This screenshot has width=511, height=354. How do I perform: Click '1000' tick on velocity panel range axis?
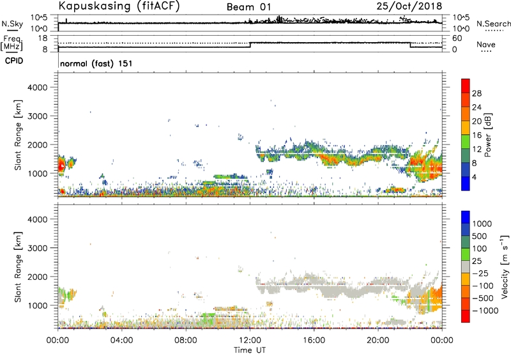click(x=38, y=305)
